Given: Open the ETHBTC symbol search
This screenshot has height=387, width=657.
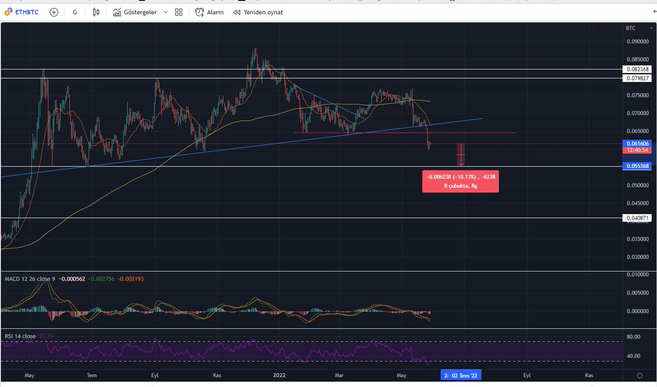Looking at the screenshot, I should click(22, 12).
